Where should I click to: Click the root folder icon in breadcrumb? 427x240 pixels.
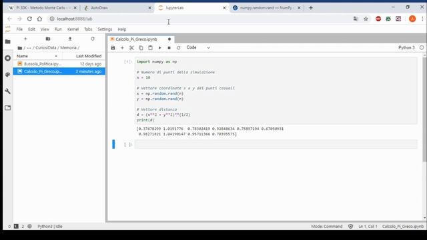pos(19,48)
